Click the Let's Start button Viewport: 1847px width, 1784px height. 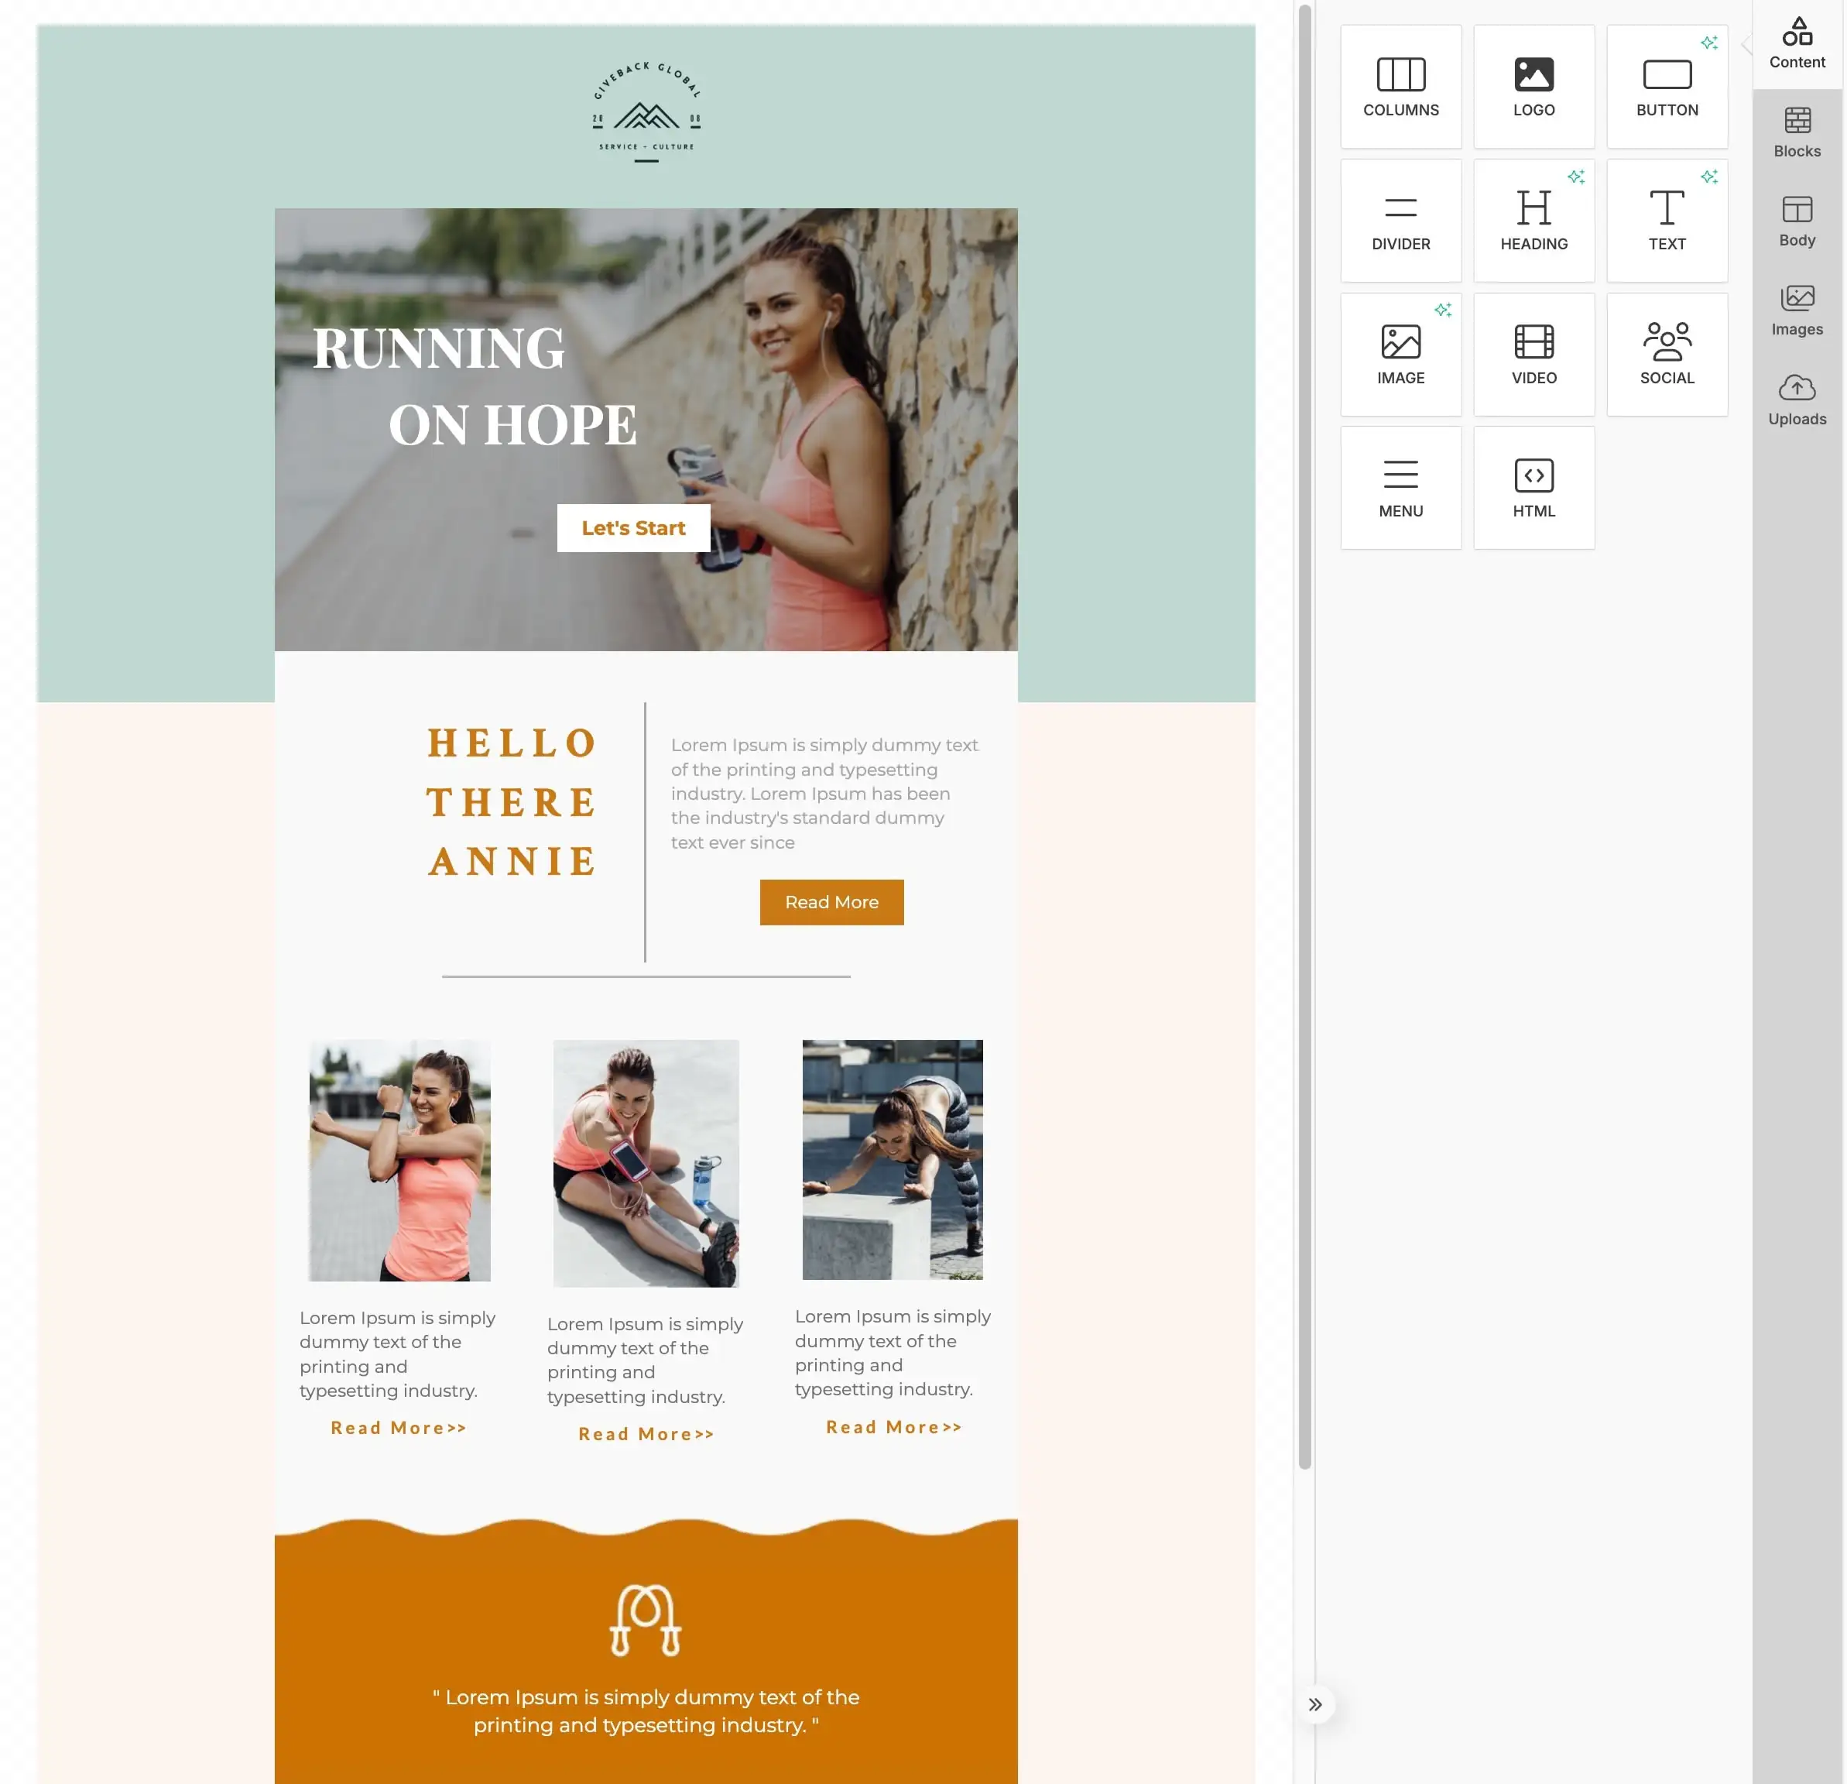633,528
